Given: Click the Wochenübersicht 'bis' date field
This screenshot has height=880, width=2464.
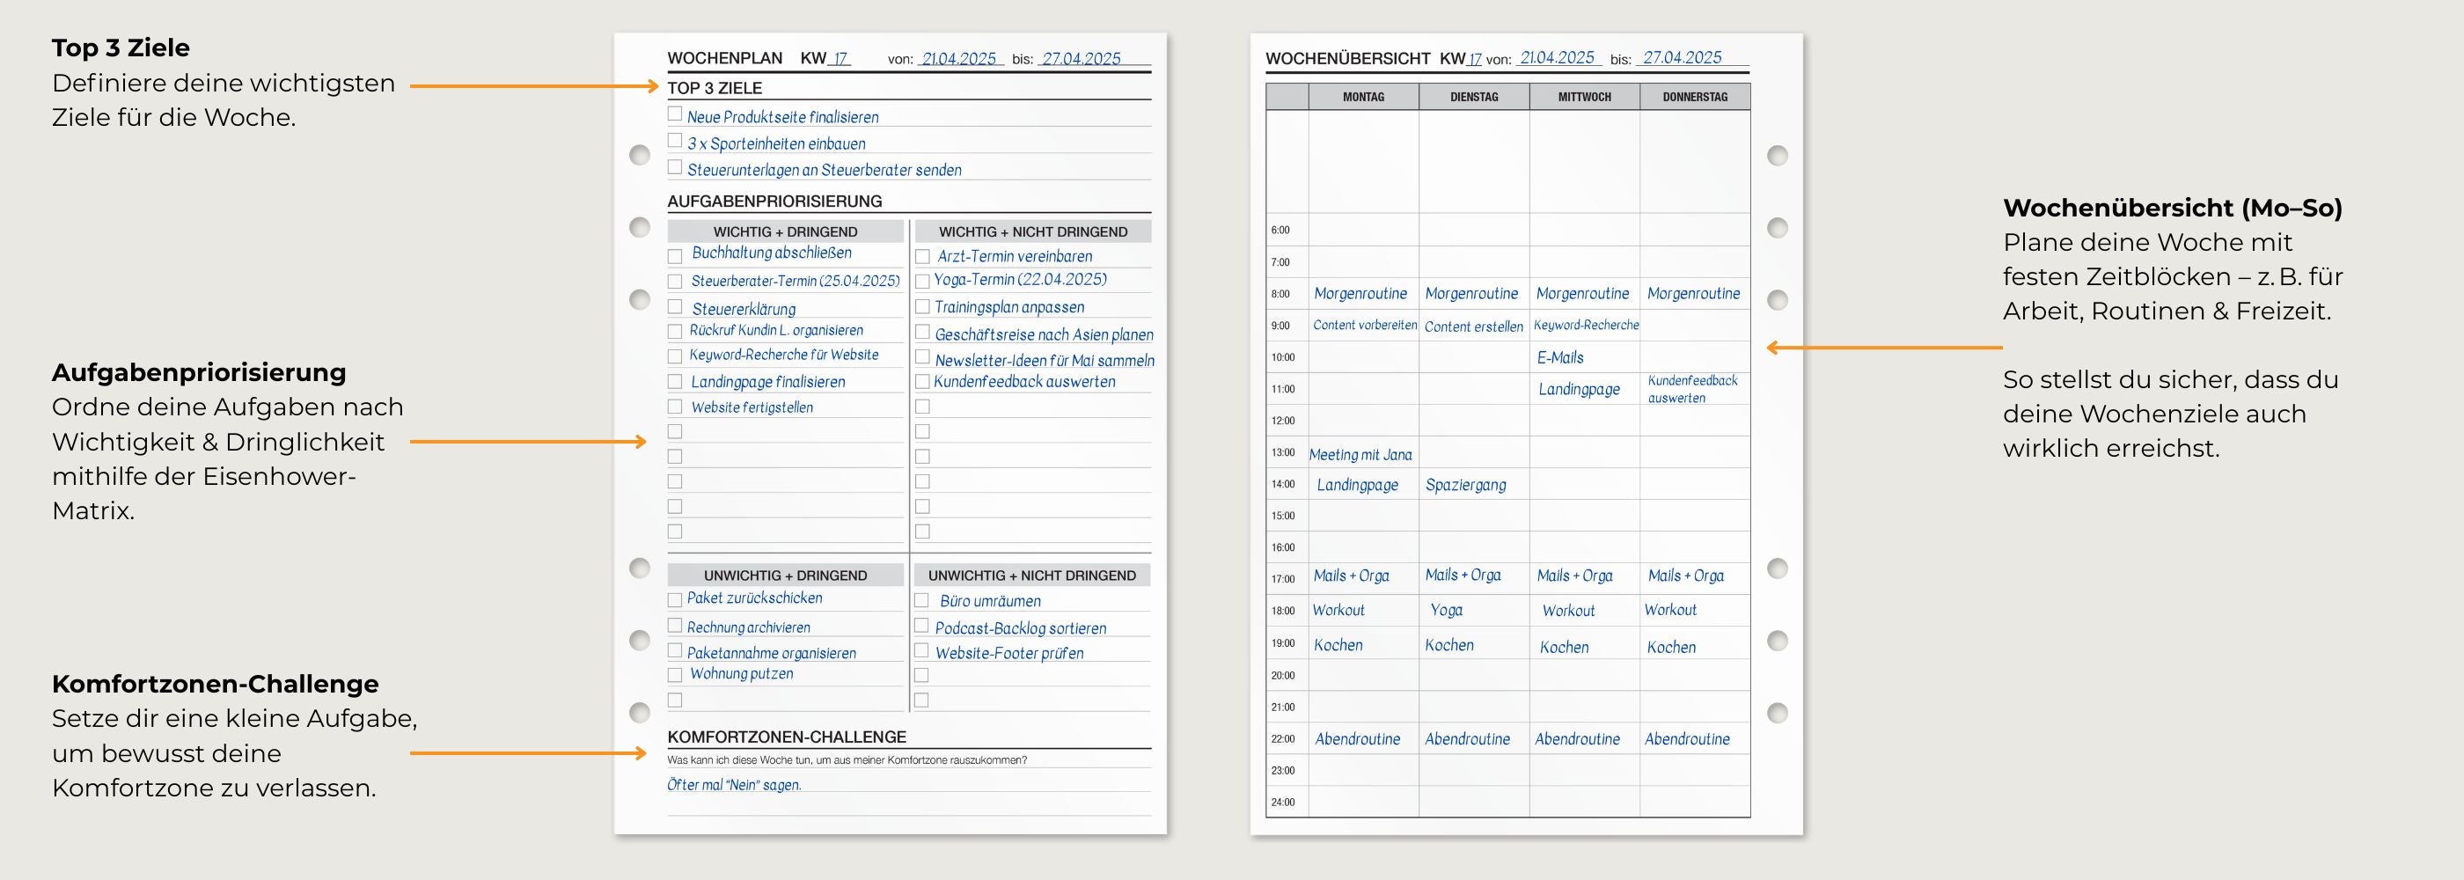Looking at the screenshot, I should tap(1682, 58).
